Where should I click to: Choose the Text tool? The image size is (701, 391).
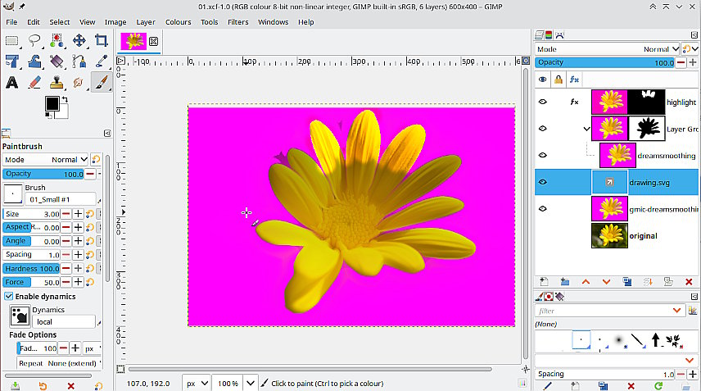[x=12, y=82]
